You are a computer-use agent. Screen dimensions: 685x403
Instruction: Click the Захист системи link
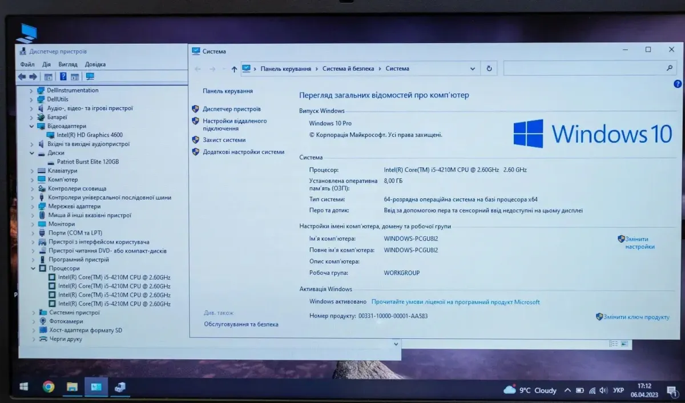[x=224, y=140]
